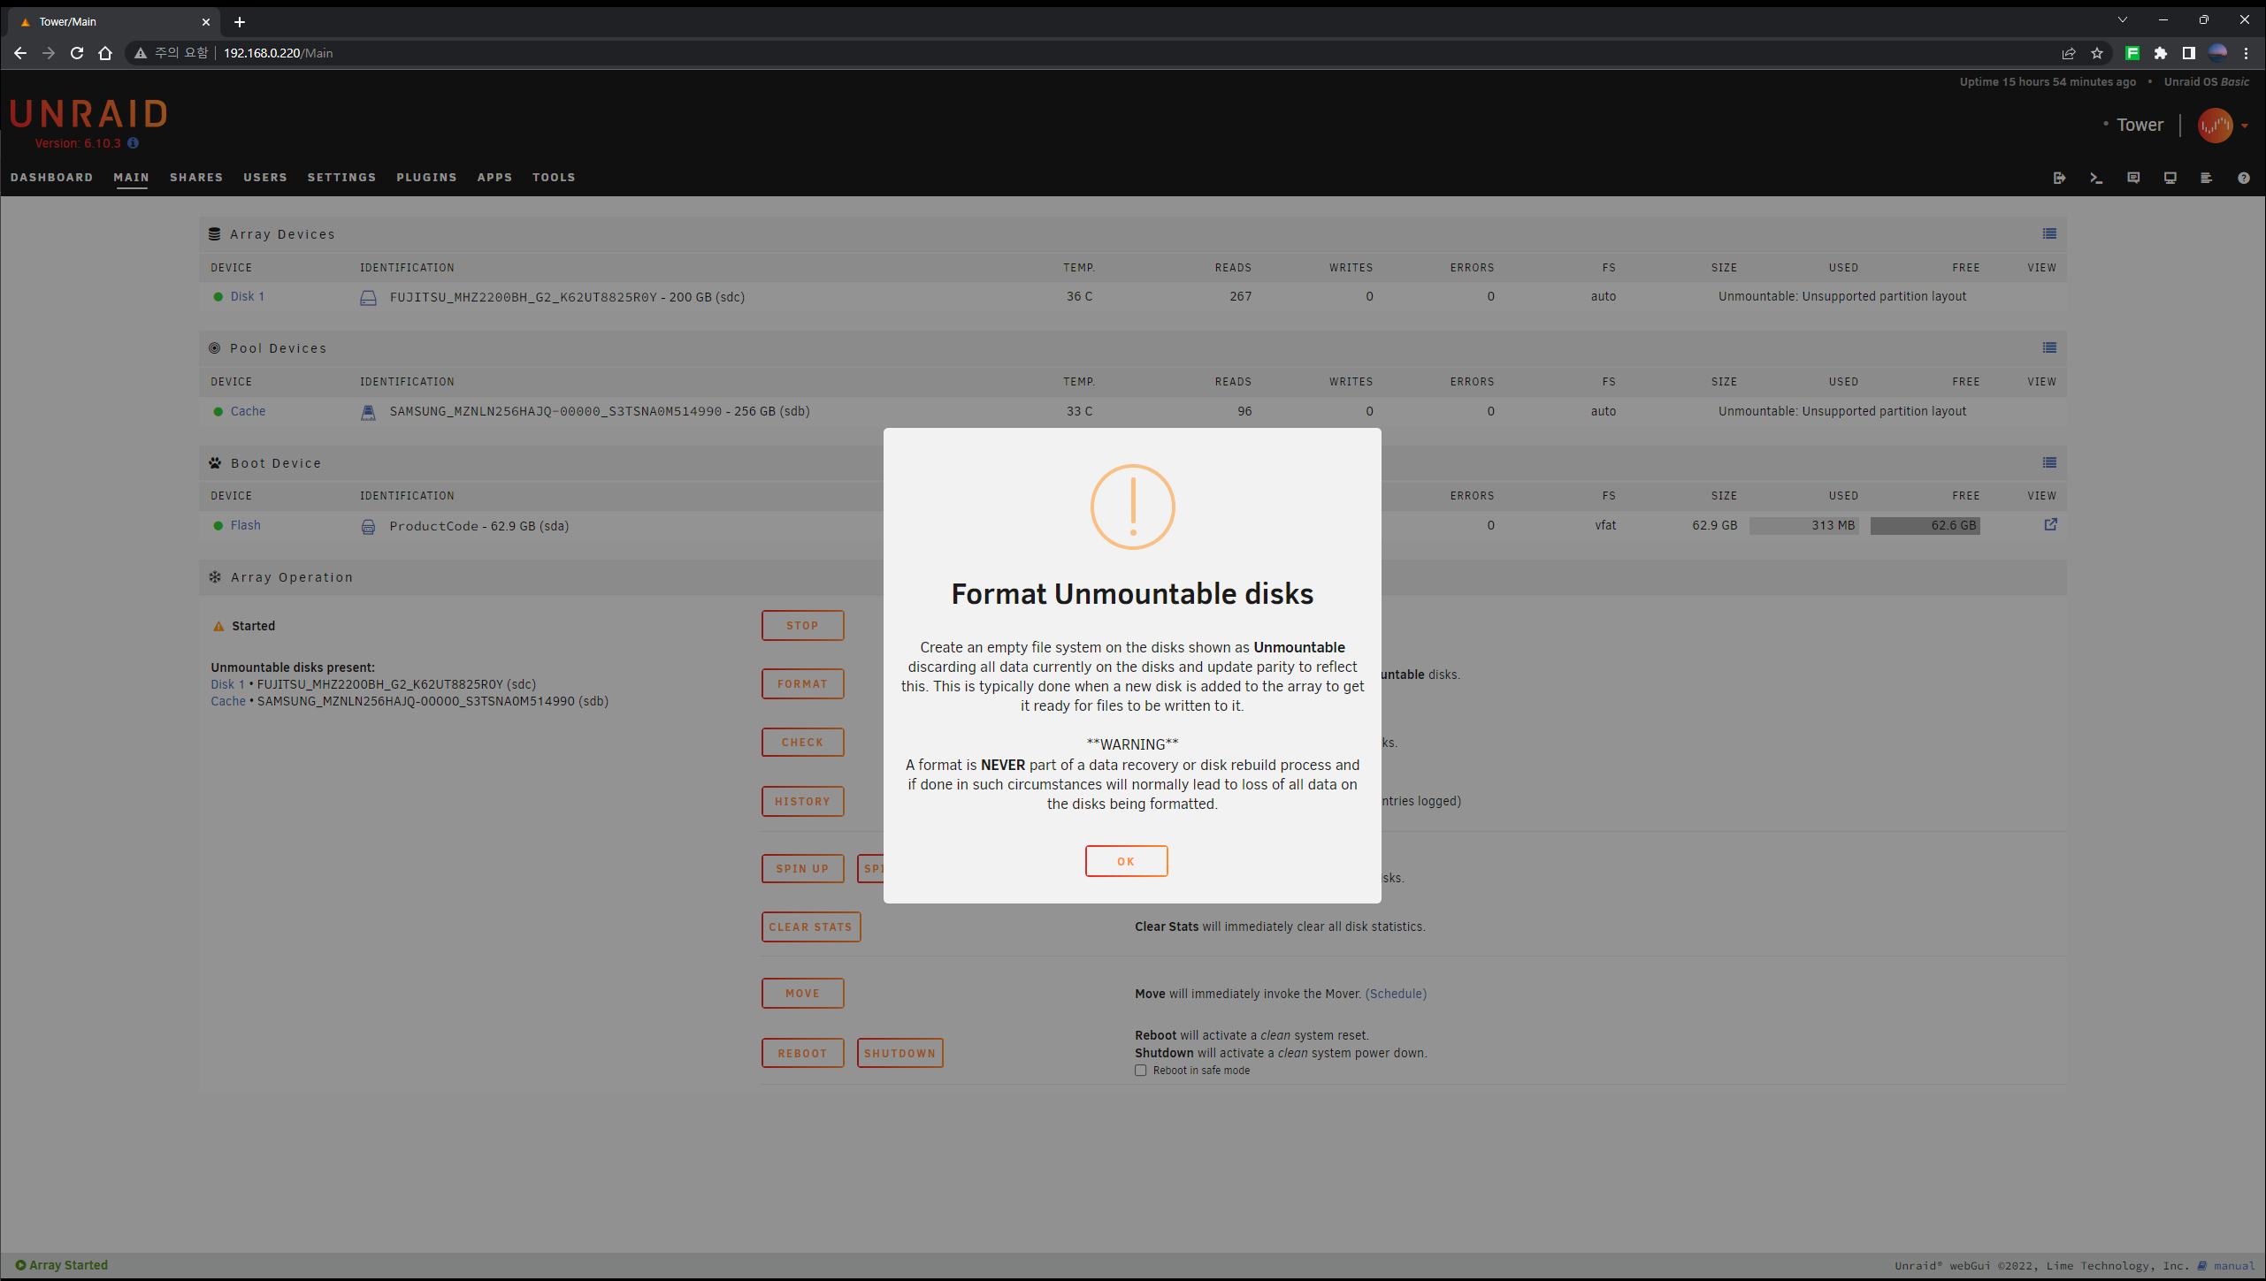Screen dimensions: 2266x1281
Task: Click the system info monitor icon
Action: pos(2170,178)
